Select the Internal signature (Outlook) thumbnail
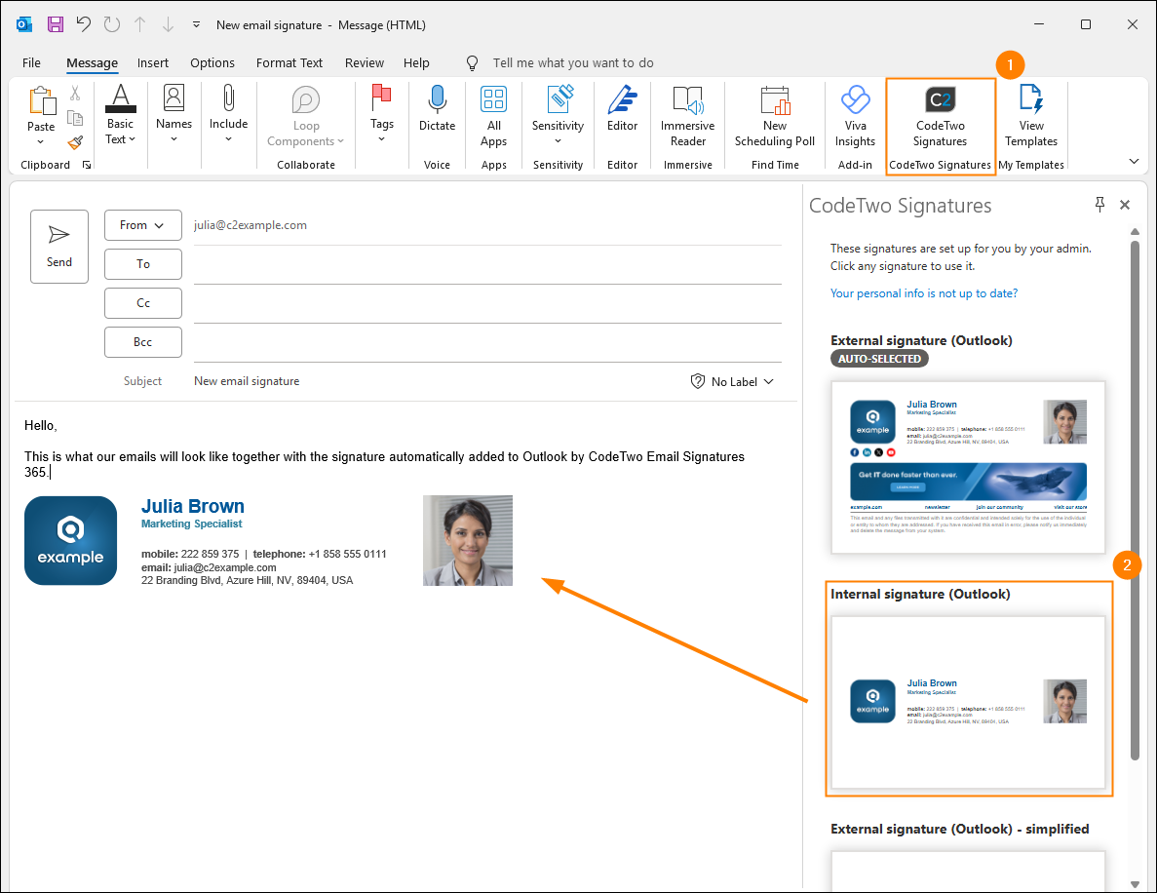This screenshot has width=1157, height=893. [968, 703]
